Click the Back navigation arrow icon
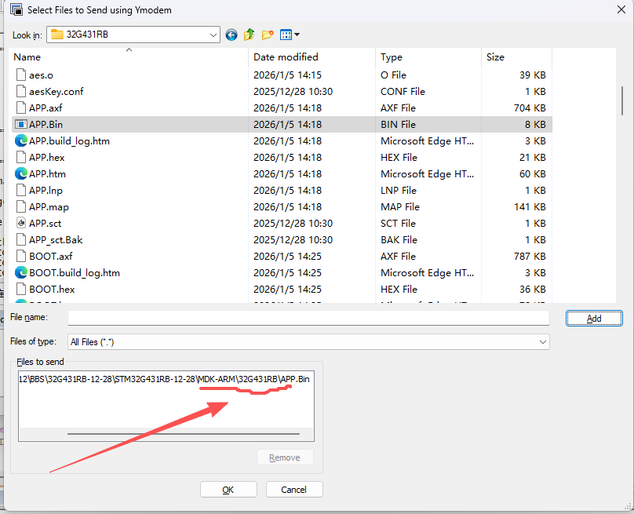The height and width of the screenshot is (514, 634). [x=231, y=35]
